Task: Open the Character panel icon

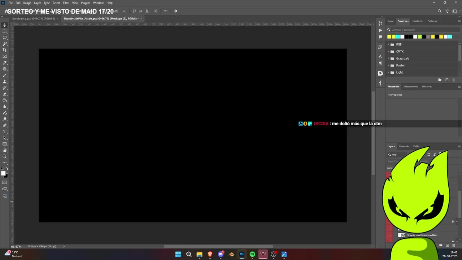Action: [x=380, y=57]
